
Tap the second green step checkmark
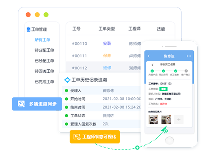coord(164,71)
